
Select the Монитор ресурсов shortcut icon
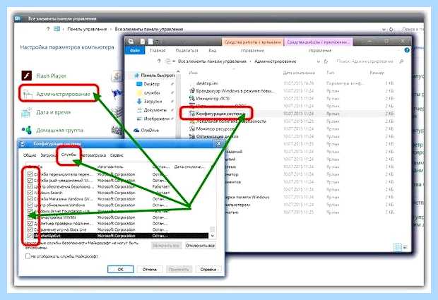(x=192, y=128)
